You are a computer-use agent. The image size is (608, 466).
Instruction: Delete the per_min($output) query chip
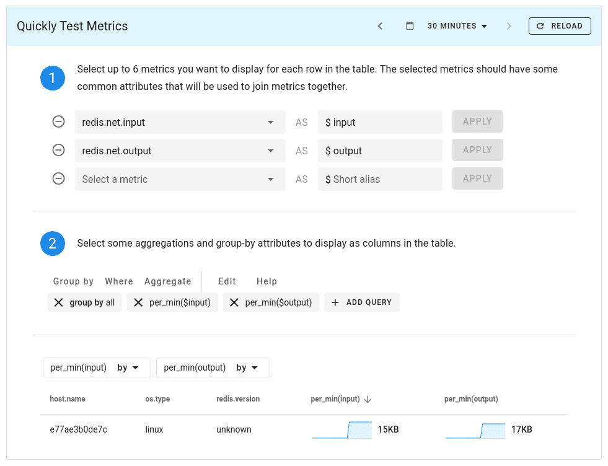(234, 302)
